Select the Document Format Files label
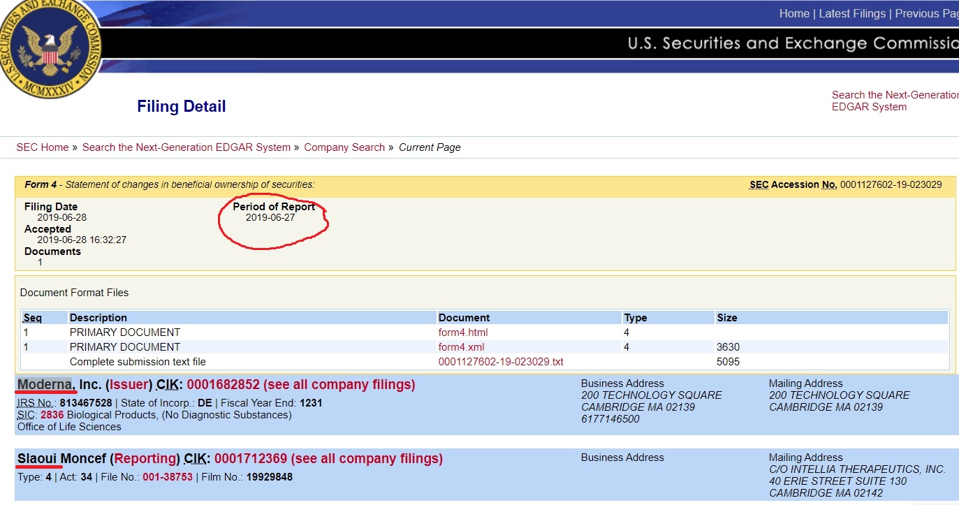The image size is (959, 505). 75,293
